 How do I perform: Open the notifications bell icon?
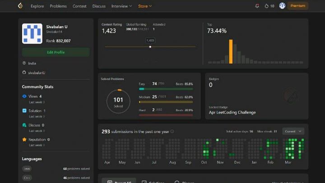257,6
